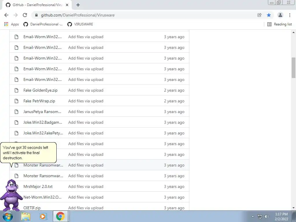Open Joke.Win32.Badgam... file
This screenshot has height=222, width=296.
tap(43, 122)
